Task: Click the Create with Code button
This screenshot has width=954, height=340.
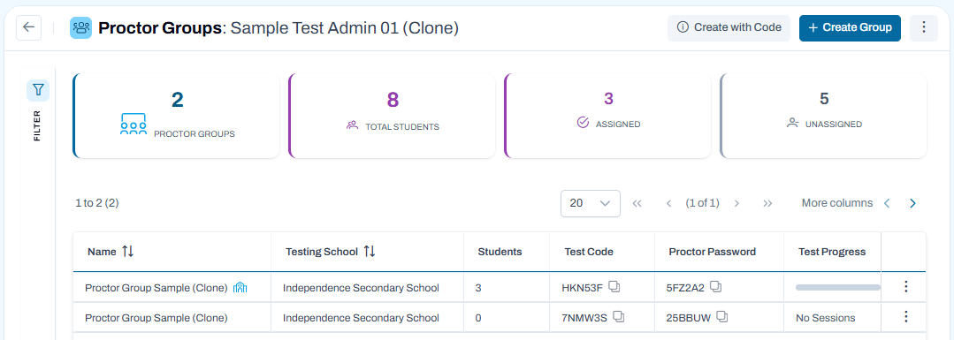Action: coord(729,28)
